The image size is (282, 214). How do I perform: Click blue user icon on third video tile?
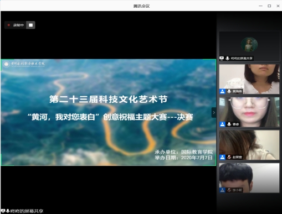tap(222, 124)
